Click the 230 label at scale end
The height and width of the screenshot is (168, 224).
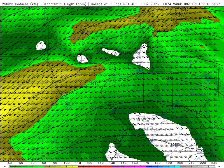pyautogui.click(x=214, y=163)
